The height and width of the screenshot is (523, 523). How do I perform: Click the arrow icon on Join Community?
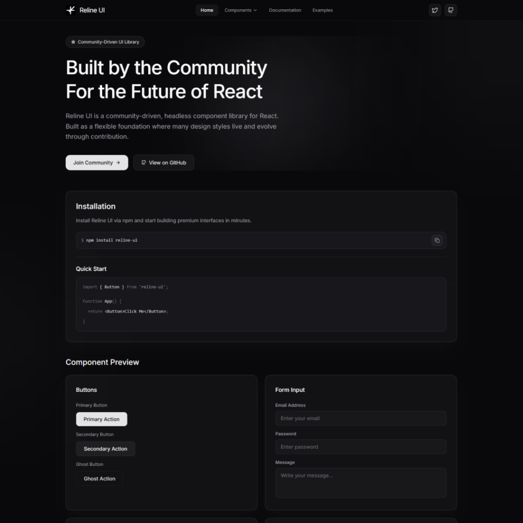(118, 162)
